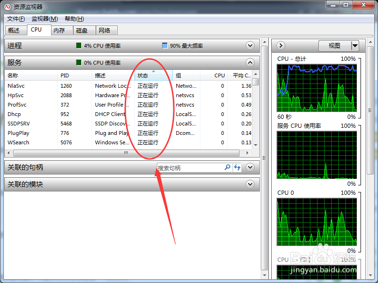This screenshot has width=378, height=283.
Task: Select the ProfSvc service row
Action: [x=129, y=105]
